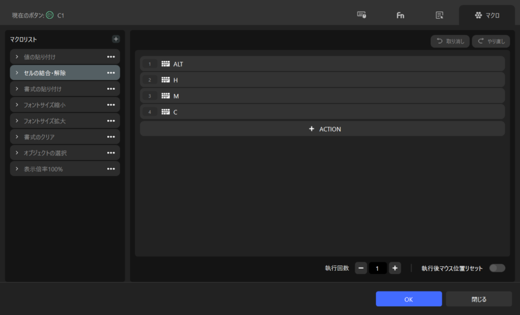Click the keyboard icon of ALT action
Screen dimensions: 520x315
[166, 64]
